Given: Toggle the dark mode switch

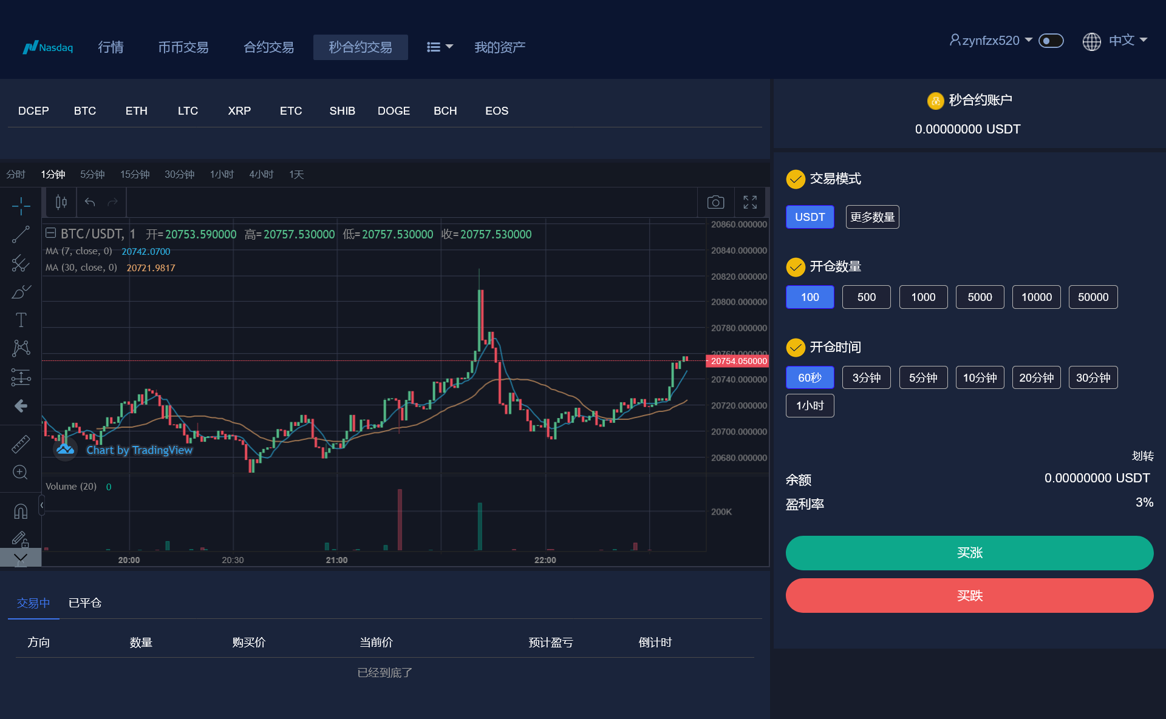Looking at the screenshot, I should click(x=1051, y=41).
